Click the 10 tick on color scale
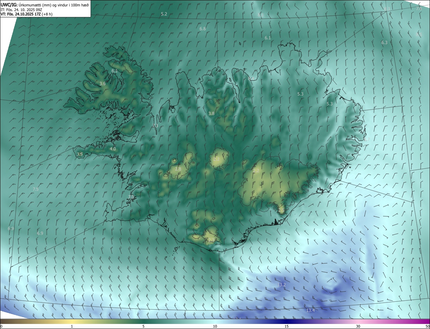The image size is (430, 329). (x=215, y=326)
